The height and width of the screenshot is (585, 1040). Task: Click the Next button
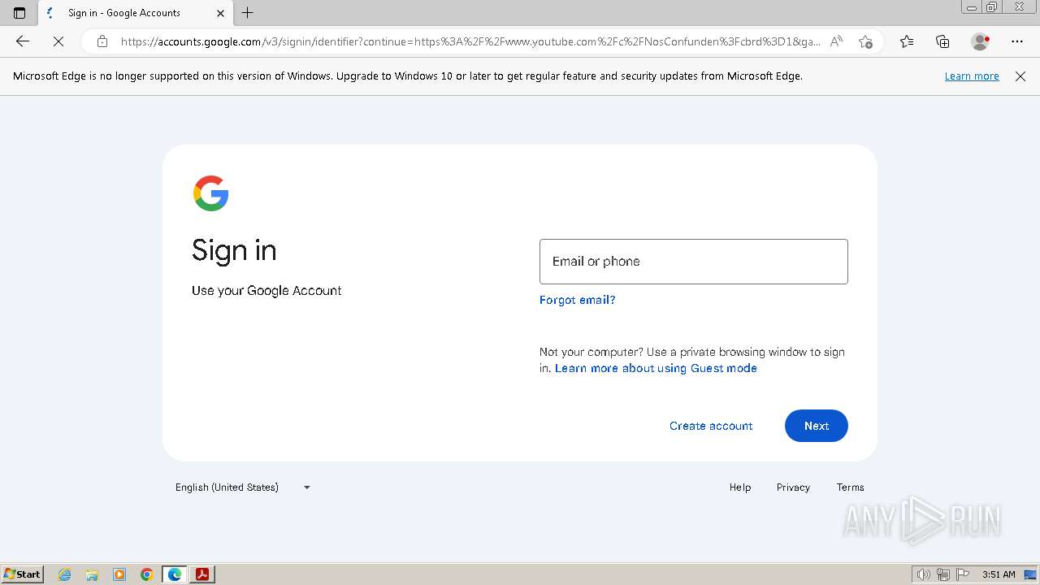click(x=817, y=426)
